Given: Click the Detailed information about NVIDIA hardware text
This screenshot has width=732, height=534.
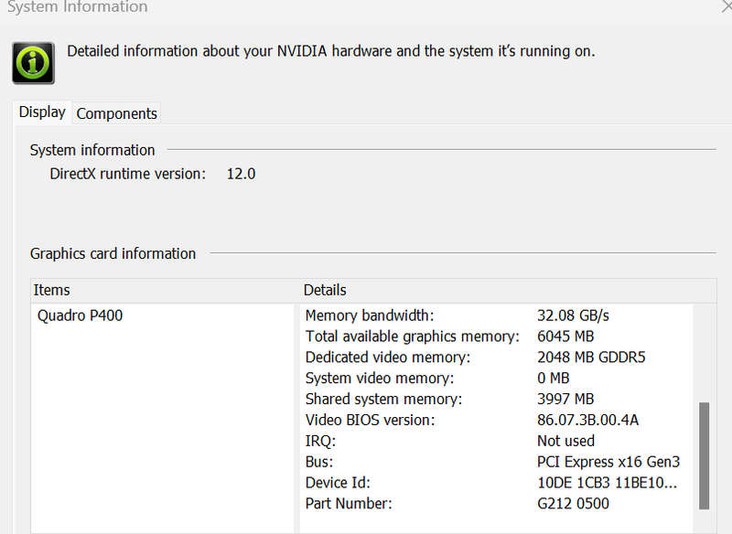Looking at the screenshot, I should (331, 51).
